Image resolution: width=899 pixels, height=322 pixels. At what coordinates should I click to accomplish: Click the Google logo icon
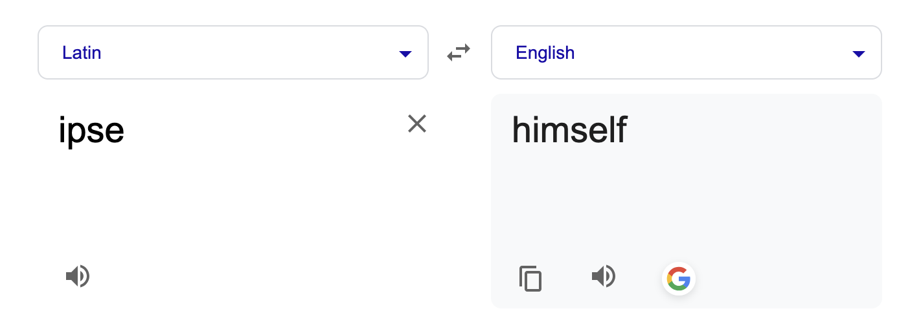[678, 279]
